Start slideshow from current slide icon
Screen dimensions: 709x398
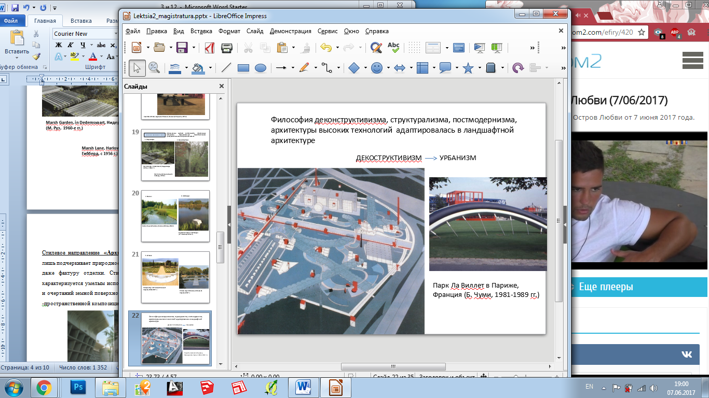click(497, 48)
